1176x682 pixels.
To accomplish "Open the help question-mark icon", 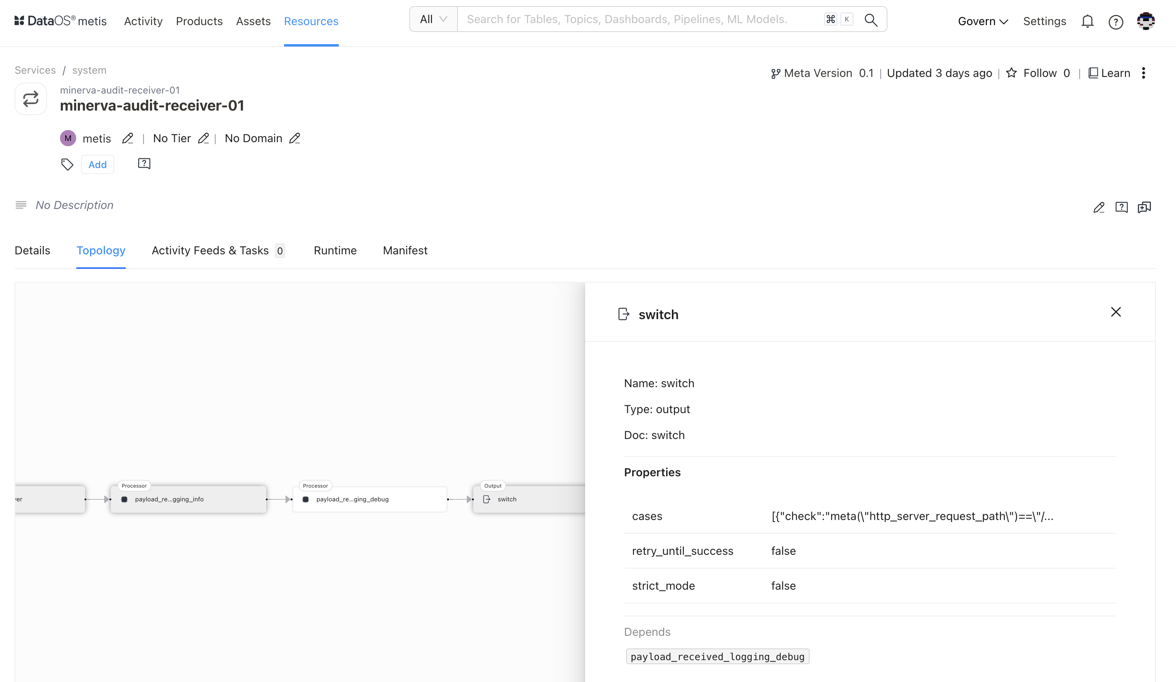I will (x=1116, y=22).
